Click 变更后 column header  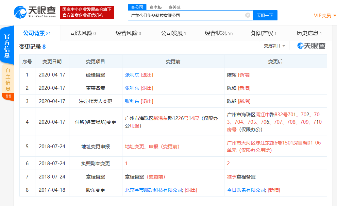click(x=275, y=62)
